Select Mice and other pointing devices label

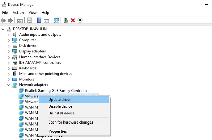(x=45, y=74)
